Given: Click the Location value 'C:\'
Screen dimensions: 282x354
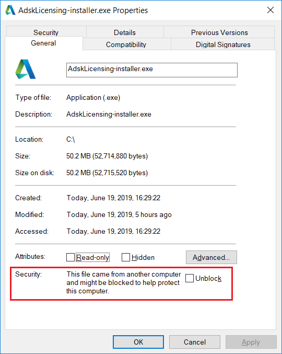Looking at the screenshot, I should pyautogui.click(x=70, y=139).
